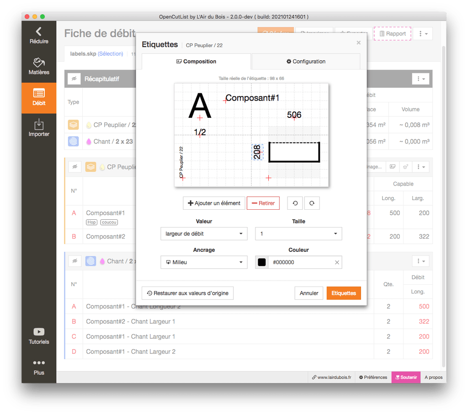Collapse the sidebar with Réduire
This screenshot has width=468, height=414.
tap(39, 36)
